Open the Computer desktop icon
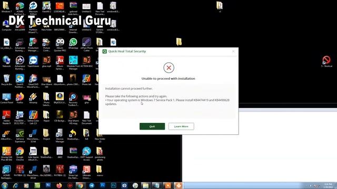The height and width of the screenshot is (189, 337). [6, 25]
